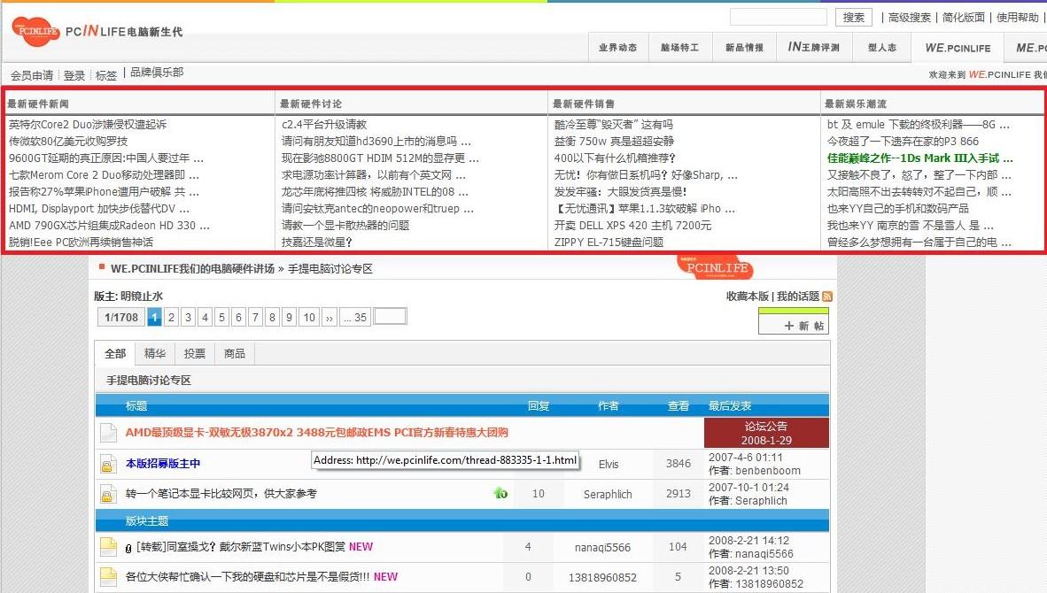This screenshot has width=1047, height=593.
Task: Click the folder icon for 各位大侠帮忙确认 thread
Action: click(x=108, y=577)
